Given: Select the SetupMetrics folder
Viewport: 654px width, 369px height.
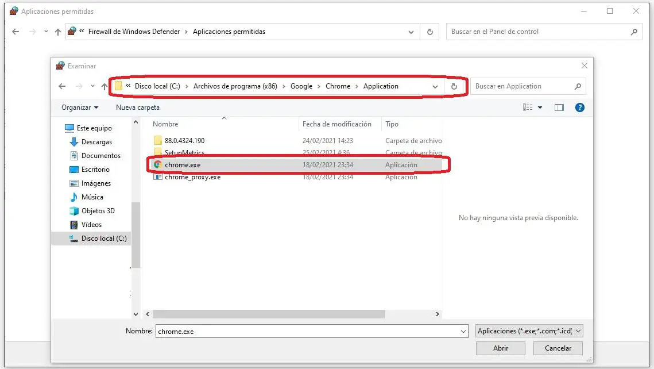Looking at the screenshot, I should 184,152.
